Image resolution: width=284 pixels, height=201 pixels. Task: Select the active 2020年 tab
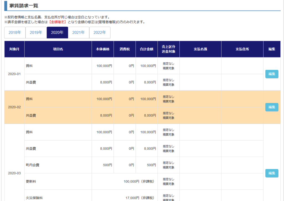[57, 33]
